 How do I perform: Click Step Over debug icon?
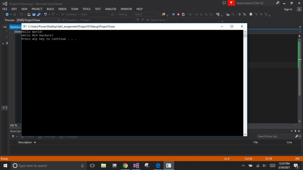point(206,15)
